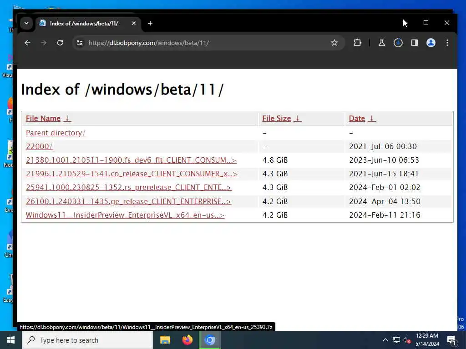Open the Parent directory link

(56, 133)
